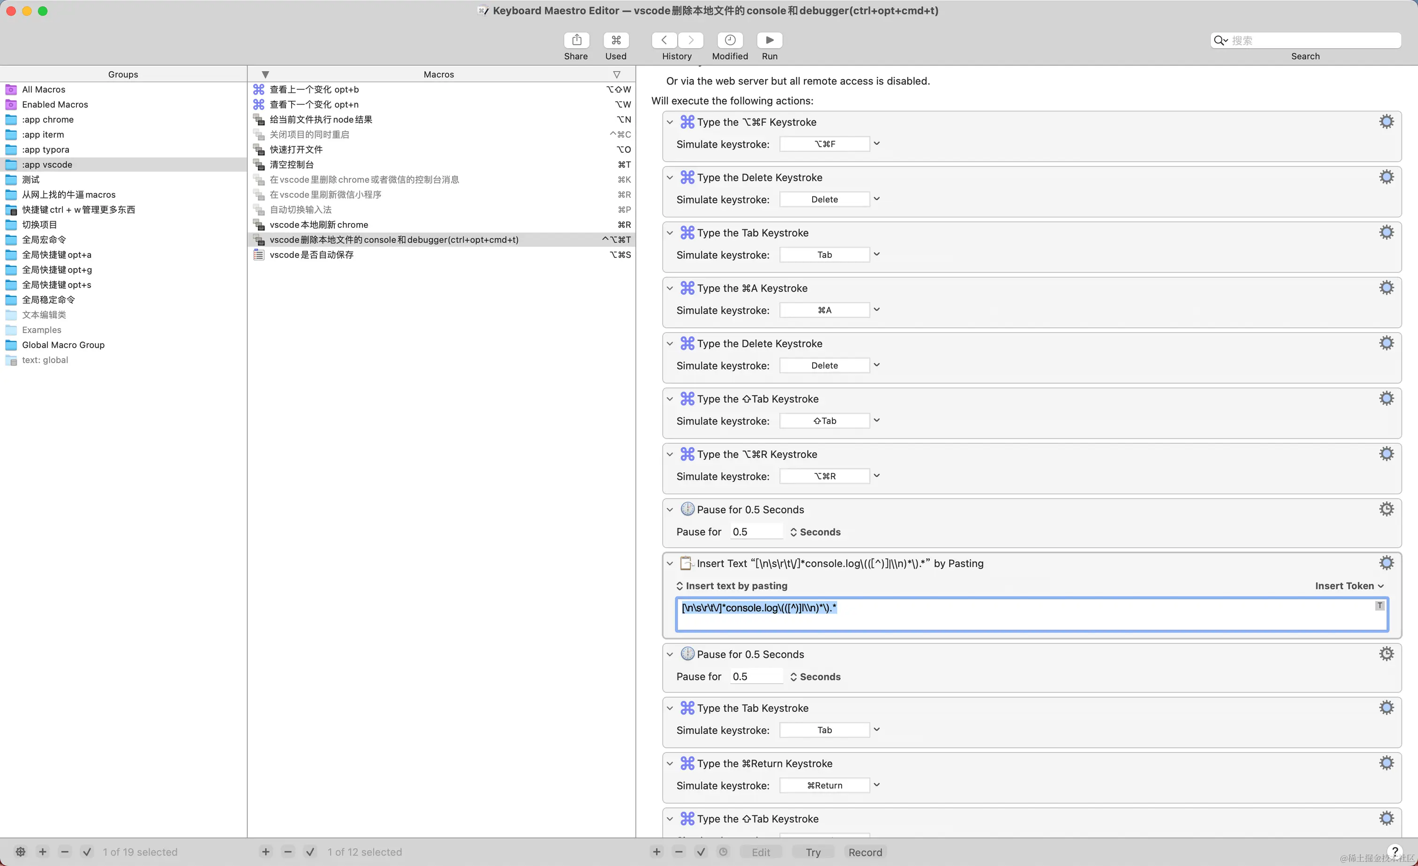Screen dimensions: 1418x866
Task: Open gear menu for Insert Text action
Action: (x=1386, y=564)
